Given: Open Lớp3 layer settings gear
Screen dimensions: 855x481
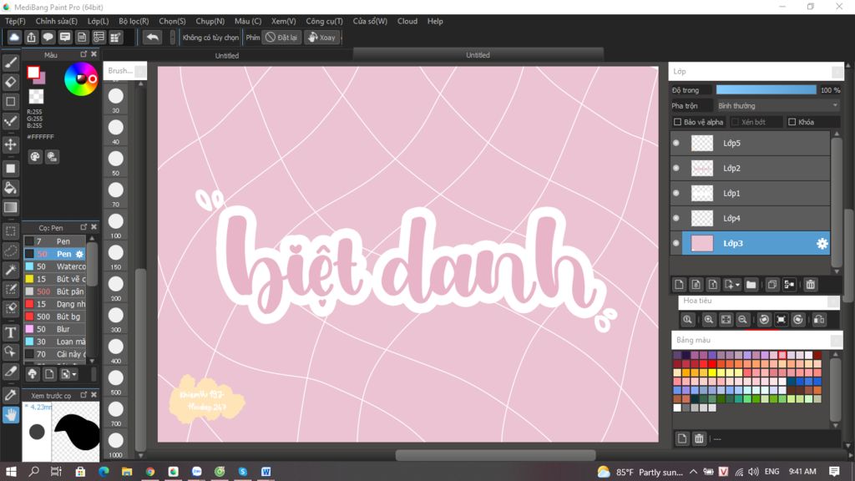Looking at the screenshot, I should click(822, 244).
